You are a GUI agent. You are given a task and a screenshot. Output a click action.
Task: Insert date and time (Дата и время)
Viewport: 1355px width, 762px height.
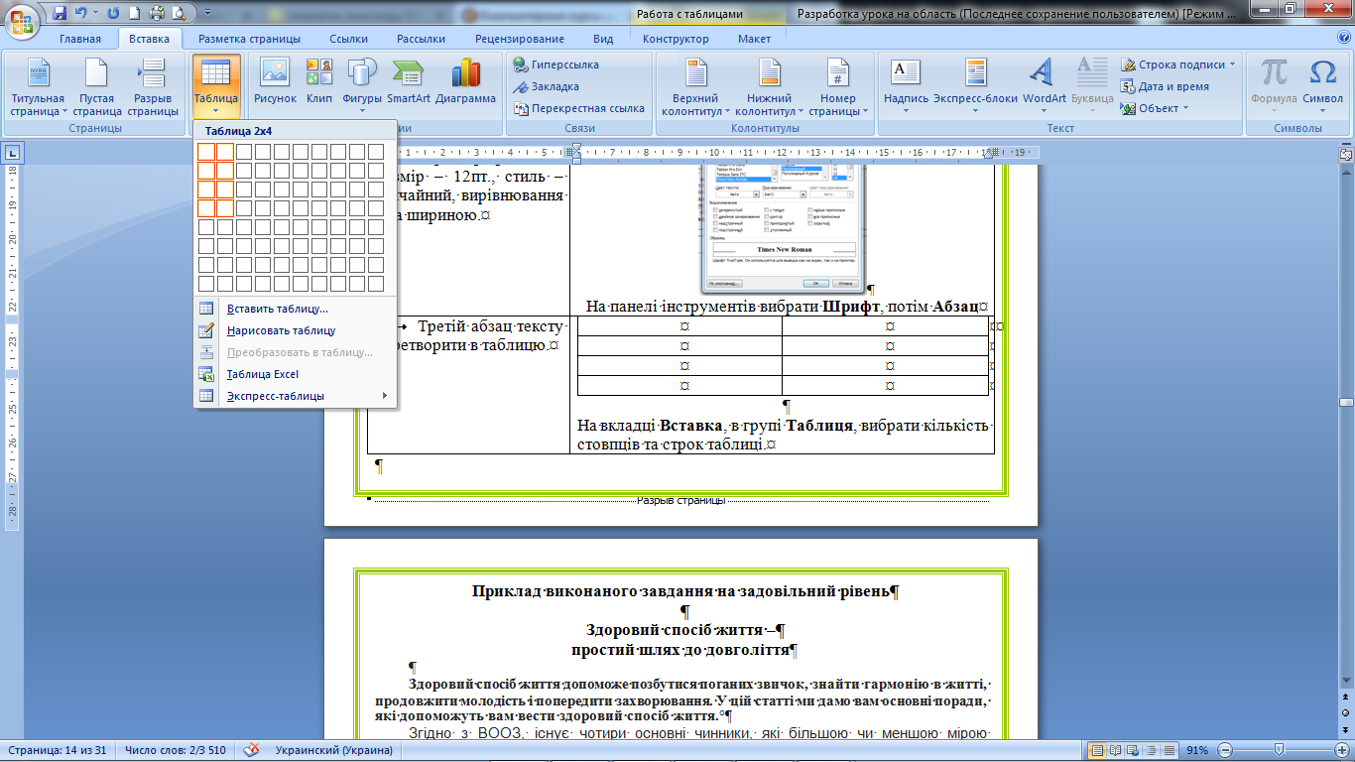[x=1166, y=86]
